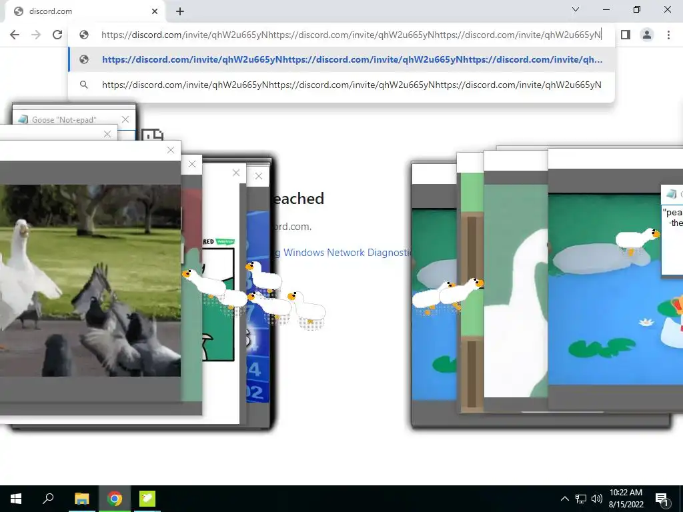The height and width of the screenshot is (512, 683).
Task: Open a new tab with the plus button
Action: click(x=180, y=12)
